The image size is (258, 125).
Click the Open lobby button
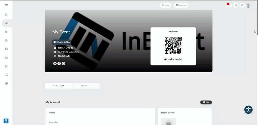coord(62,42)
